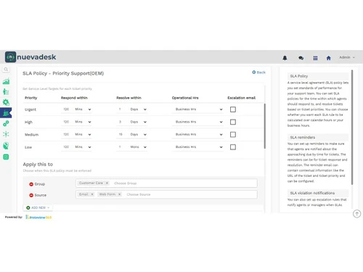Click the InstaView365 powered-by link
The height and width of the screenshot is (272, 363).
point(38,217)
